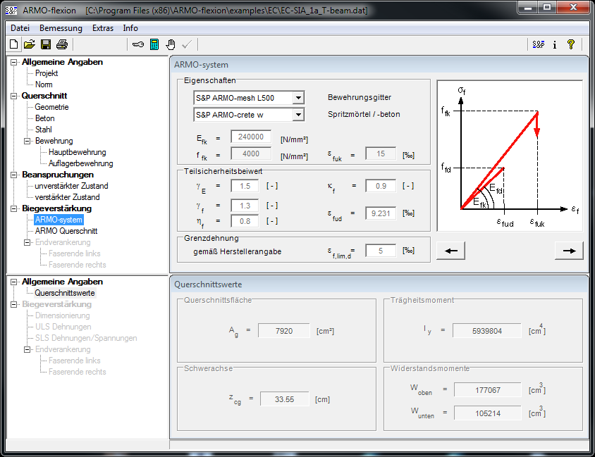Save project with the floppy disk icon
This screenshot has width=595, height=457.
[x=46, y=44]
